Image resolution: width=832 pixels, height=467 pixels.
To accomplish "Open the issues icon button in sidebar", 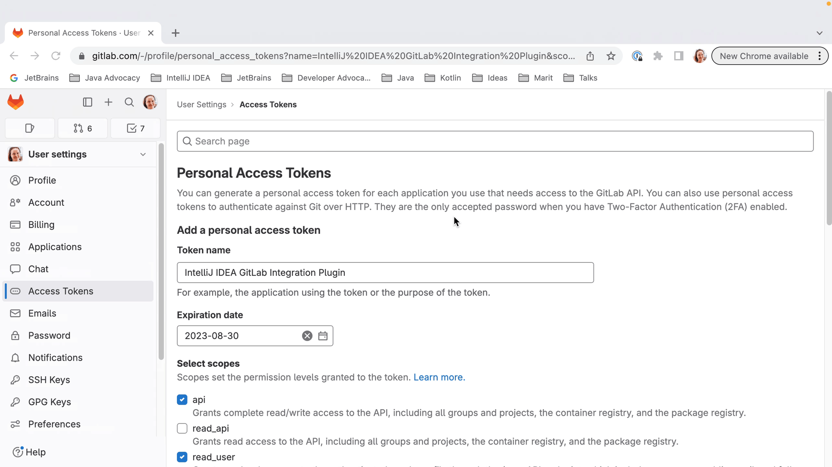I will (30, 128).
